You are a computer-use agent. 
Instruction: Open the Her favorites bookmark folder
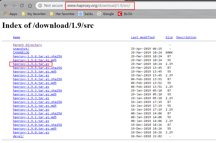62,14
